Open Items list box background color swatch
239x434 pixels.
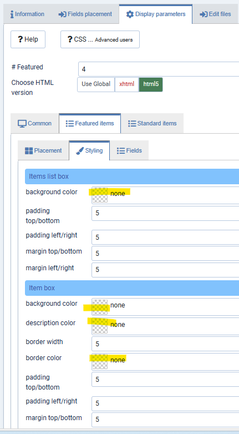click(x=100, y=195)
